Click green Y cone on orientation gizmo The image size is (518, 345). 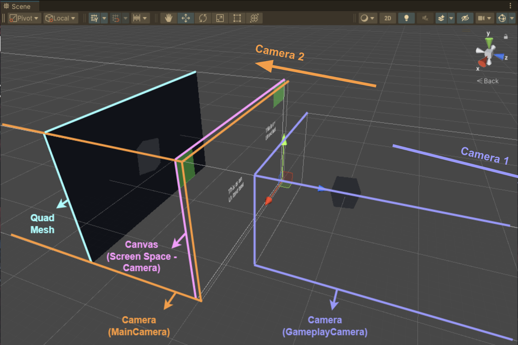[x=489, y=42]
